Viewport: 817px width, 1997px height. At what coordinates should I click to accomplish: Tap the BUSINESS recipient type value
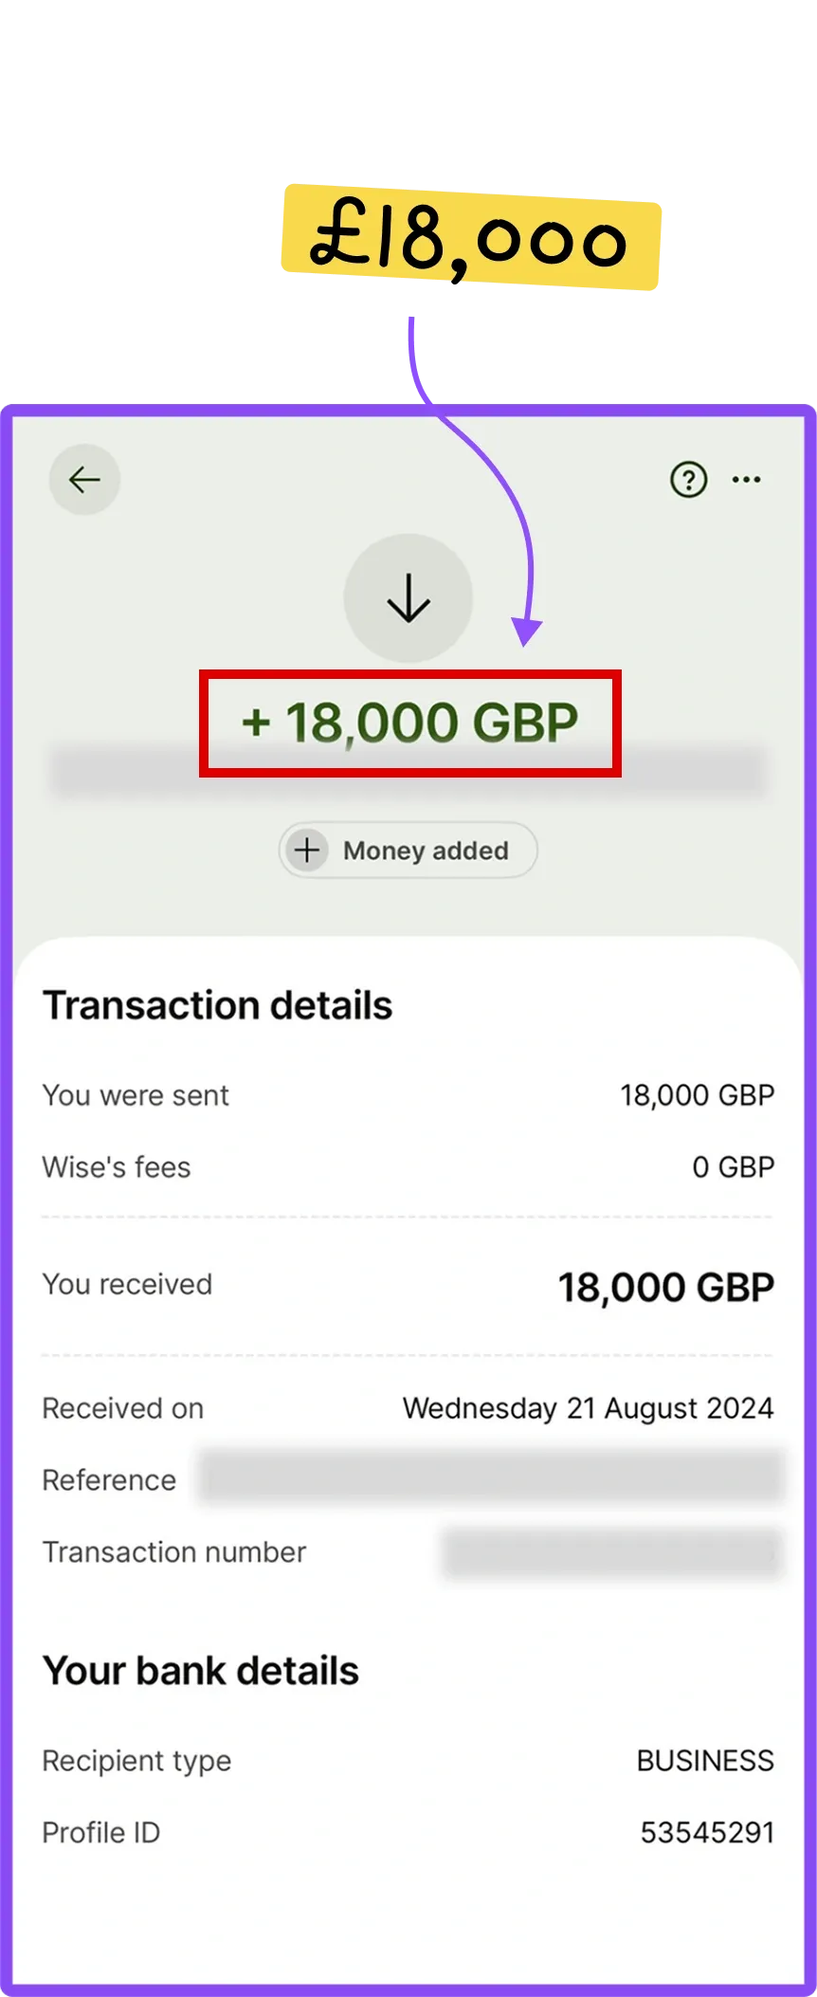click(x=704, y=1761)
